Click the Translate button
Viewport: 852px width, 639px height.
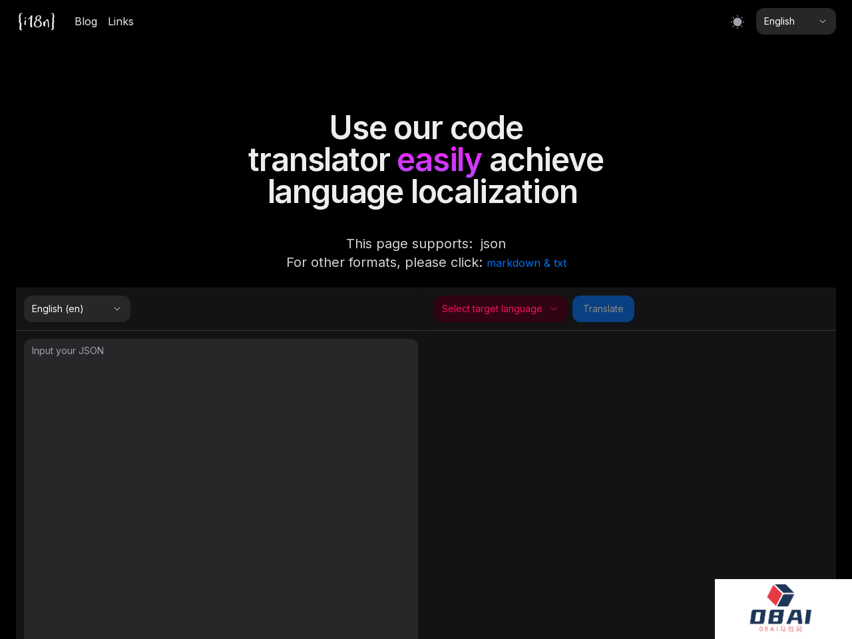[x=603, y=309]
